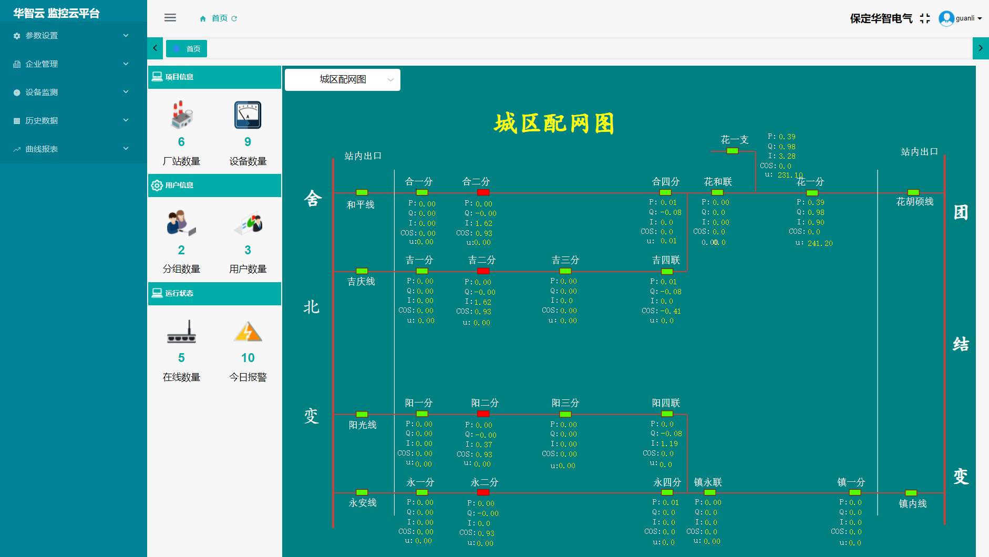Click the 项目信息 panel header icon

point(157,77)
